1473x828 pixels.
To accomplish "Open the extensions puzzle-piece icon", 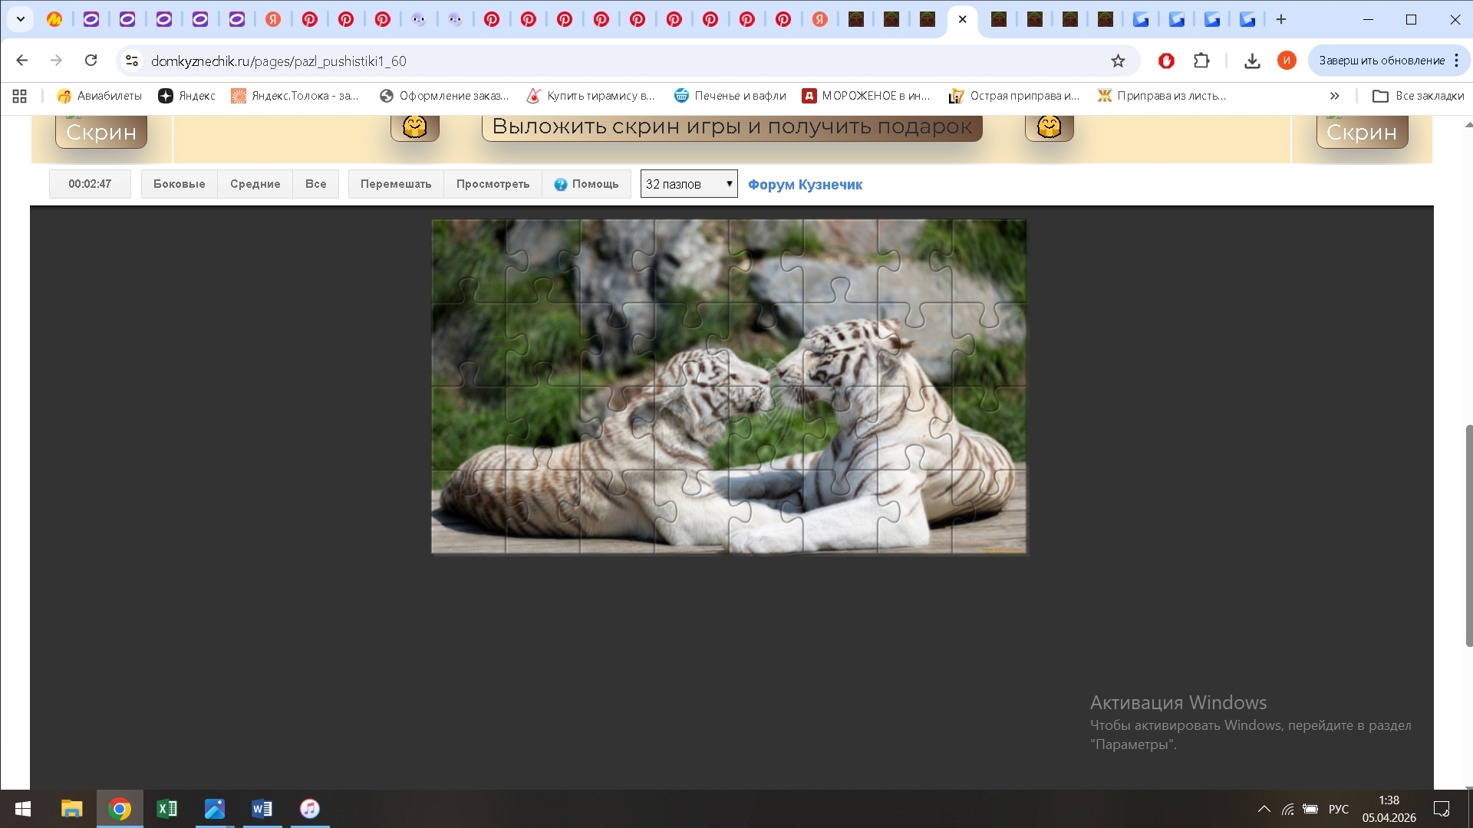I will (x=1201, y=61).
